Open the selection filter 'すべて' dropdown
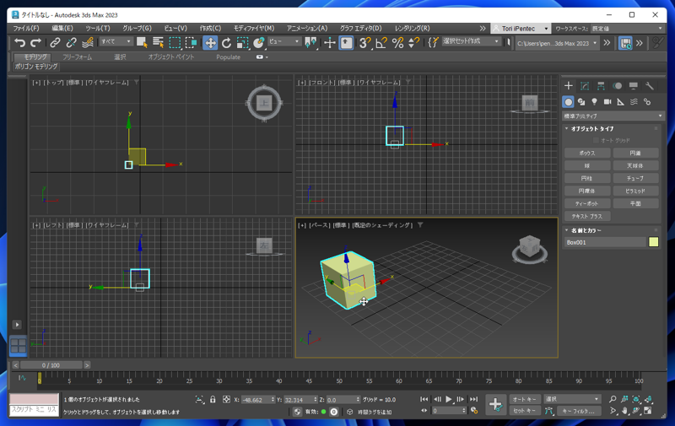Screen dimensions: 675x426 click(116, 41)
